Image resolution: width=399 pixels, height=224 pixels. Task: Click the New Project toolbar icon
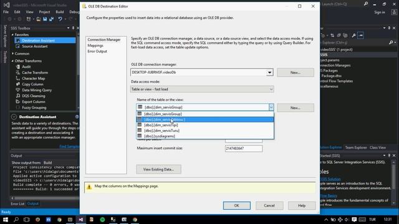tap(29, 19)
